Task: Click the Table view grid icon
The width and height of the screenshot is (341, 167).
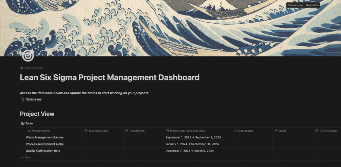Action: [x=23, y=123]
